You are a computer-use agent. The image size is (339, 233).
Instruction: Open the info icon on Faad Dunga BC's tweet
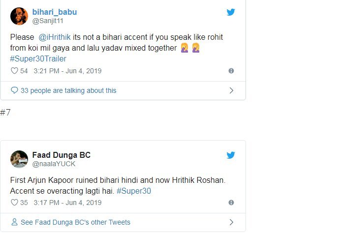click(x=231, y=203)
